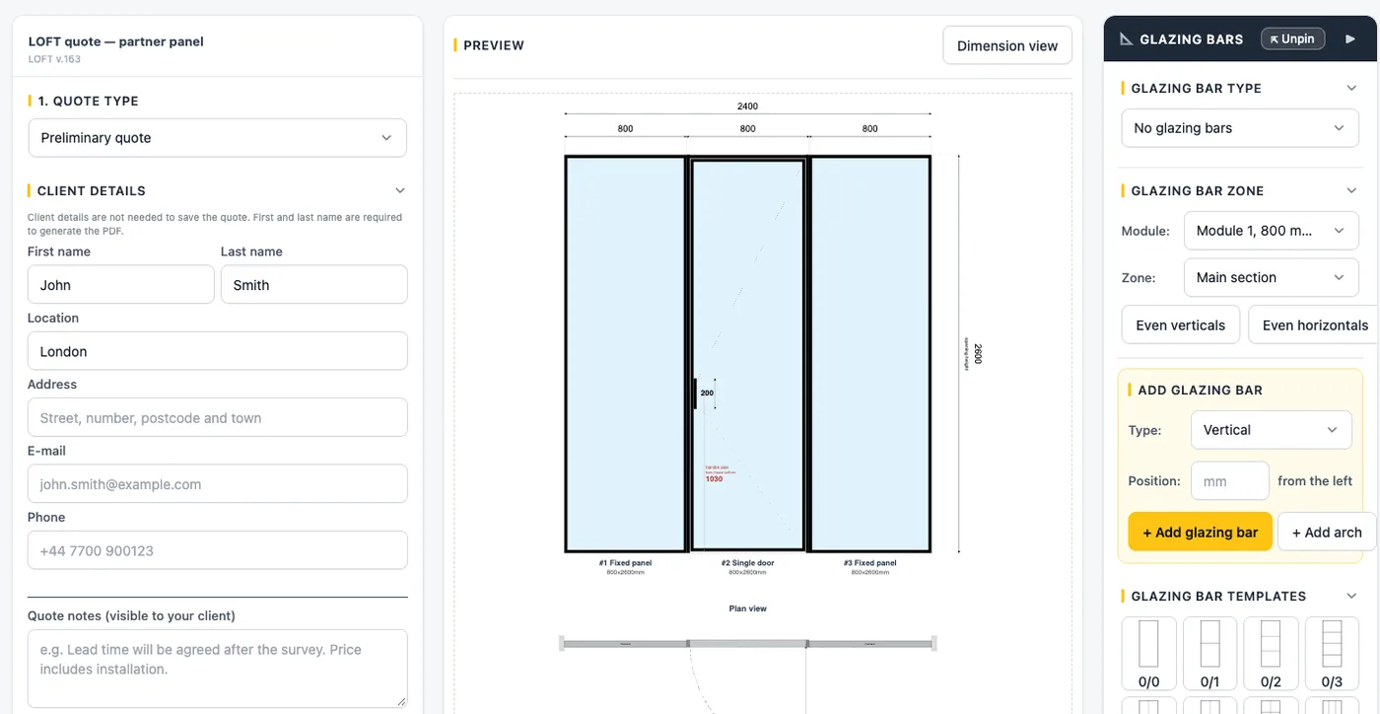Click the 2400 total width dimension label
Screen dimensions: 1380x714
pos(748,107)
